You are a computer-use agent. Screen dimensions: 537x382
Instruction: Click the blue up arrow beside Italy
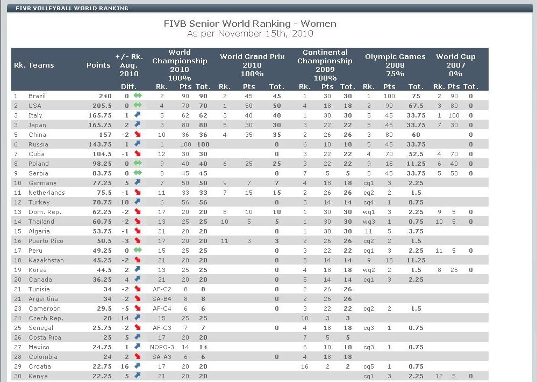click(137, 115)
